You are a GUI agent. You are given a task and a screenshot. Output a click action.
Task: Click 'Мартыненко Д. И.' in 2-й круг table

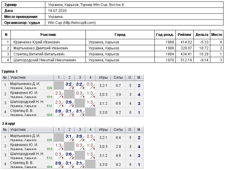click(25, 136)
